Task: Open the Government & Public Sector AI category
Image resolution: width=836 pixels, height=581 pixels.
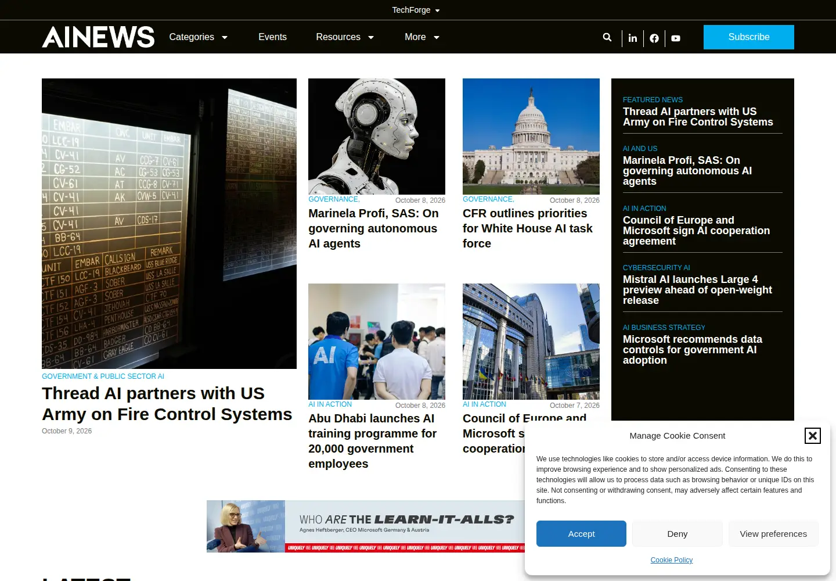Action: pos(103,376)
